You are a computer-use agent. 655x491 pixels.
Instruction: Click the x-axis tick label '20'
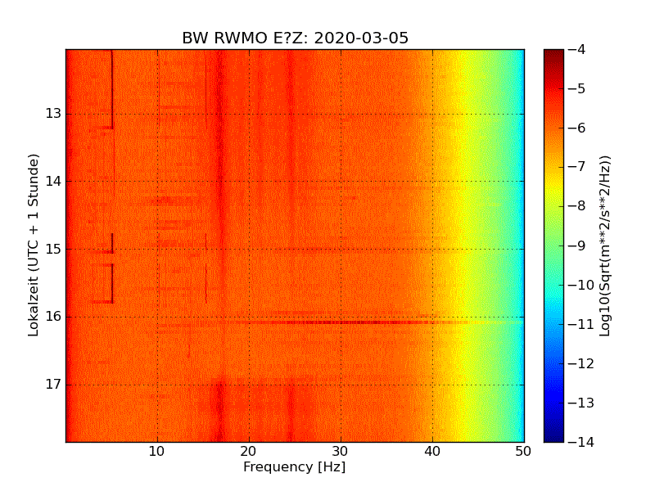click(249, 452)
